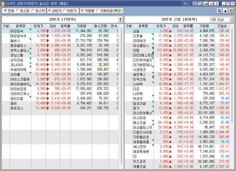
Task: Sort right table by 거래량 header
Action: tap(204, 26)
